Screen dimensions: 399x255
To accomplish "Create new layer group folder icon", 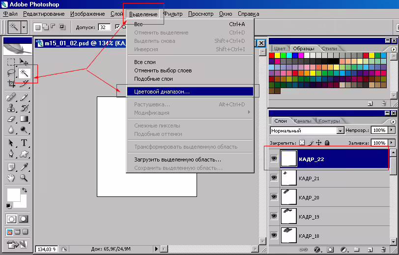I will [x=357, y=250].
